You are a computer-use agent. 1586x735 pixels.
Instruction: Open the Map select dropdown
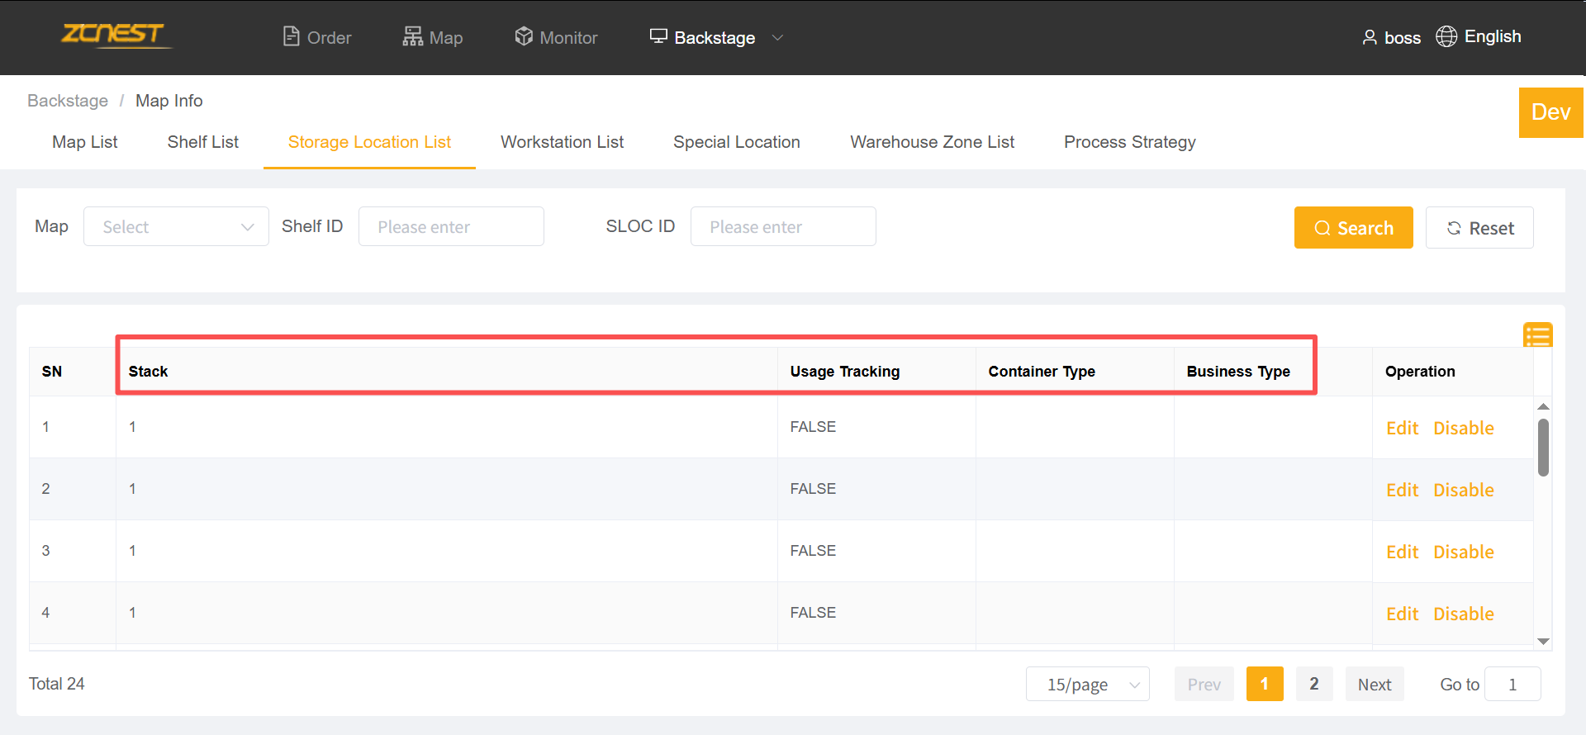(176, 226)
